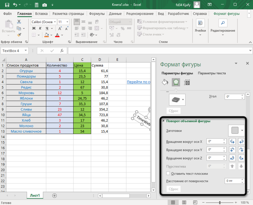Save workbook using the floppy disk icon

click(7, 5)
